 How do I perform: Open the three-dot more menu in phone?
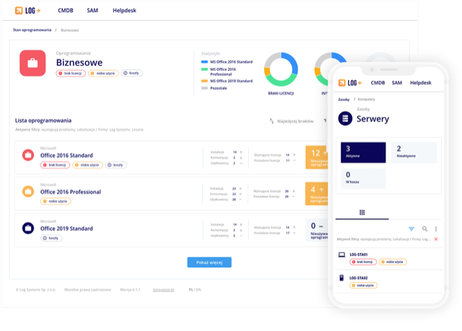point(436,229)
